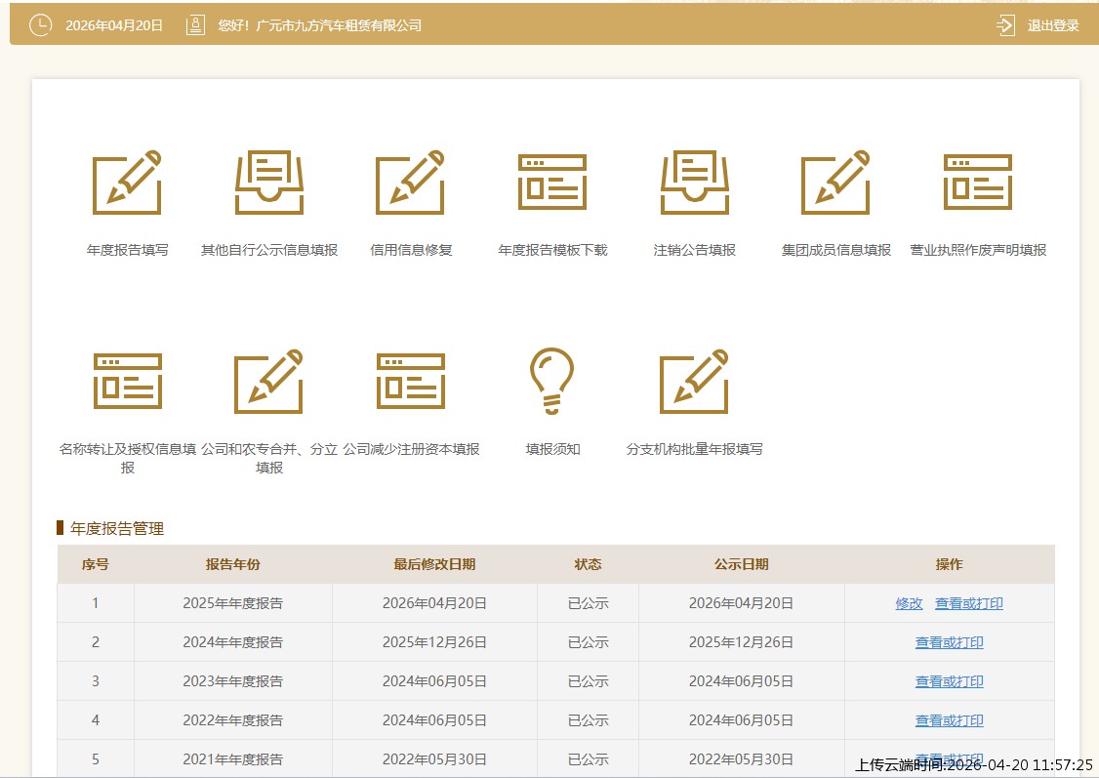Viewport: 1099px width, 778px height.
Task: Click the 填报须知 lightbulb icon
Action: (x=552, y=381)
